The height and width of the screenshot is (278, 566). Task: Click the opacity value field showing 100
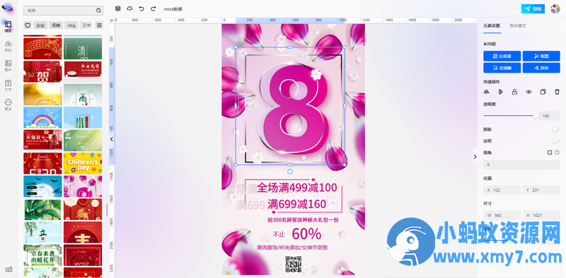pos(550,116)
